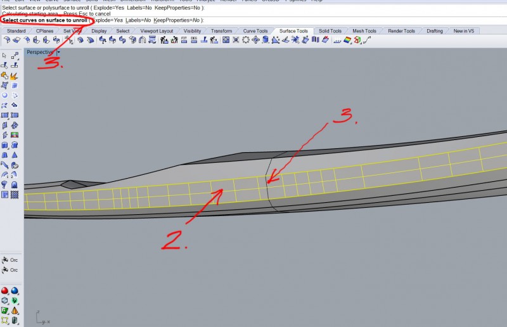Click the yellow square outline icon

pos(4,321)
